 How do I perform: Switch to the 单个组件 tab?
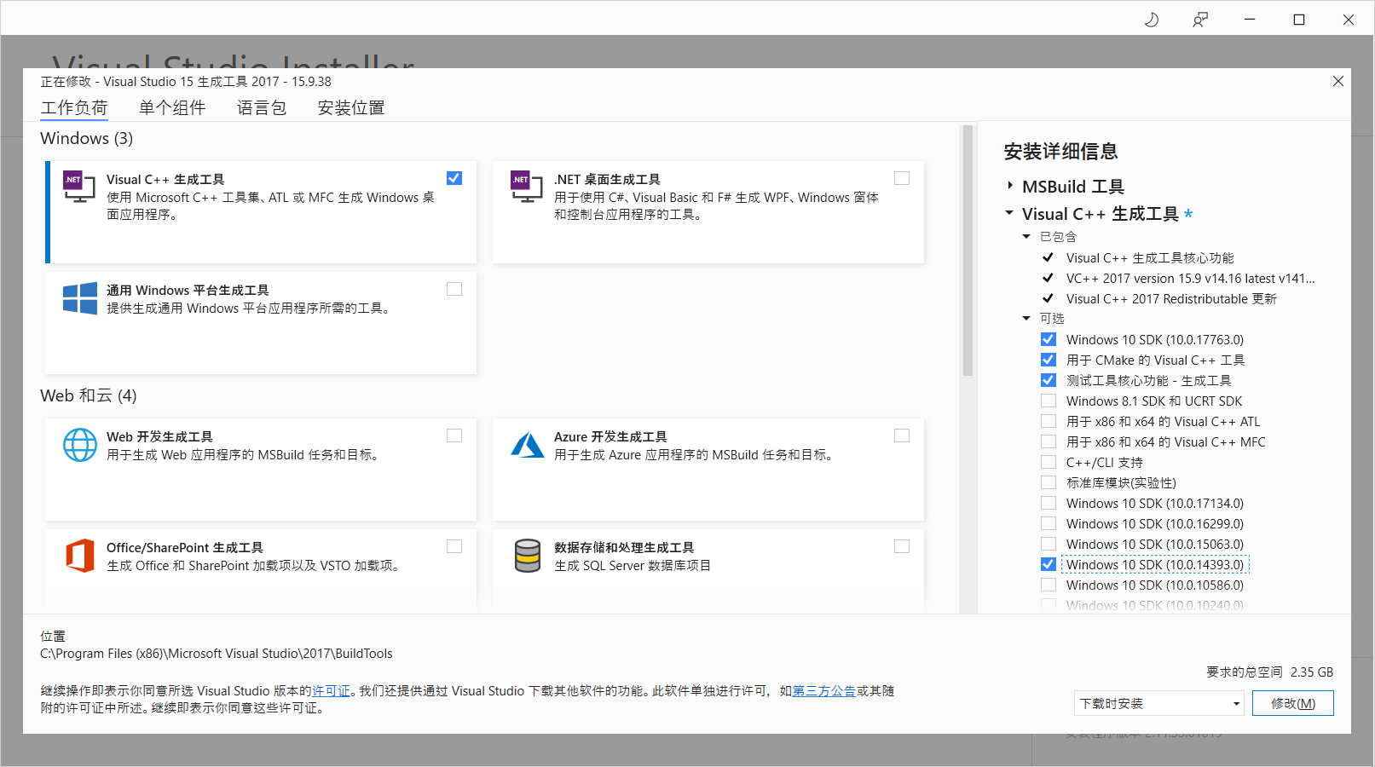point(172,107)
